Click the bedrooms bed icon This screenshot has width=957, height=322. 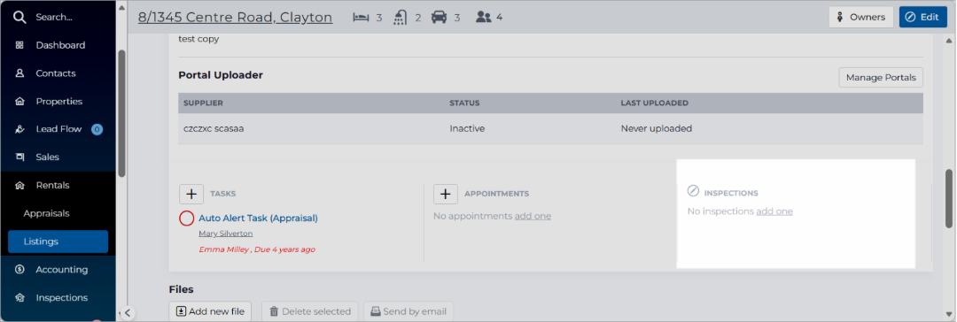click(x=362, y=17)
